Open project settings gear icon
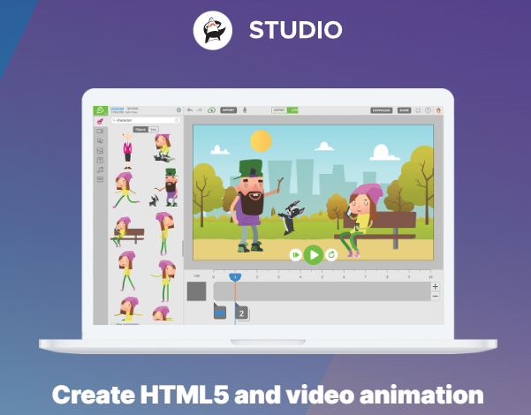531x415 pixels. pyautogui.click(x=178, y=110)
